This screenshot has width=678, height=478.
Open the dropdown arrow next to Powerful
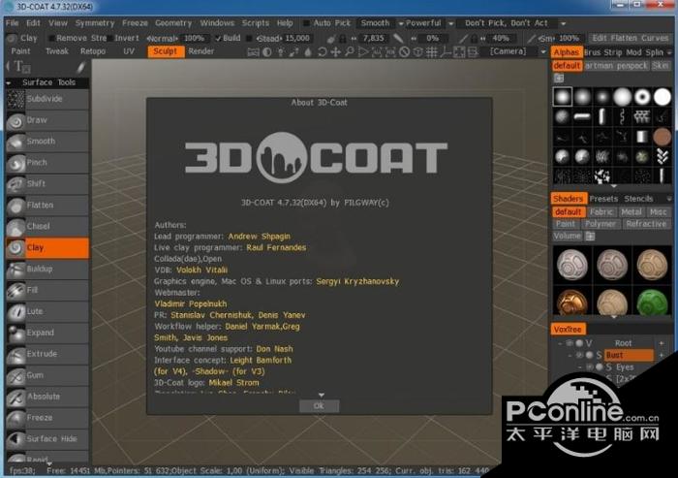[x=450, y=24]
